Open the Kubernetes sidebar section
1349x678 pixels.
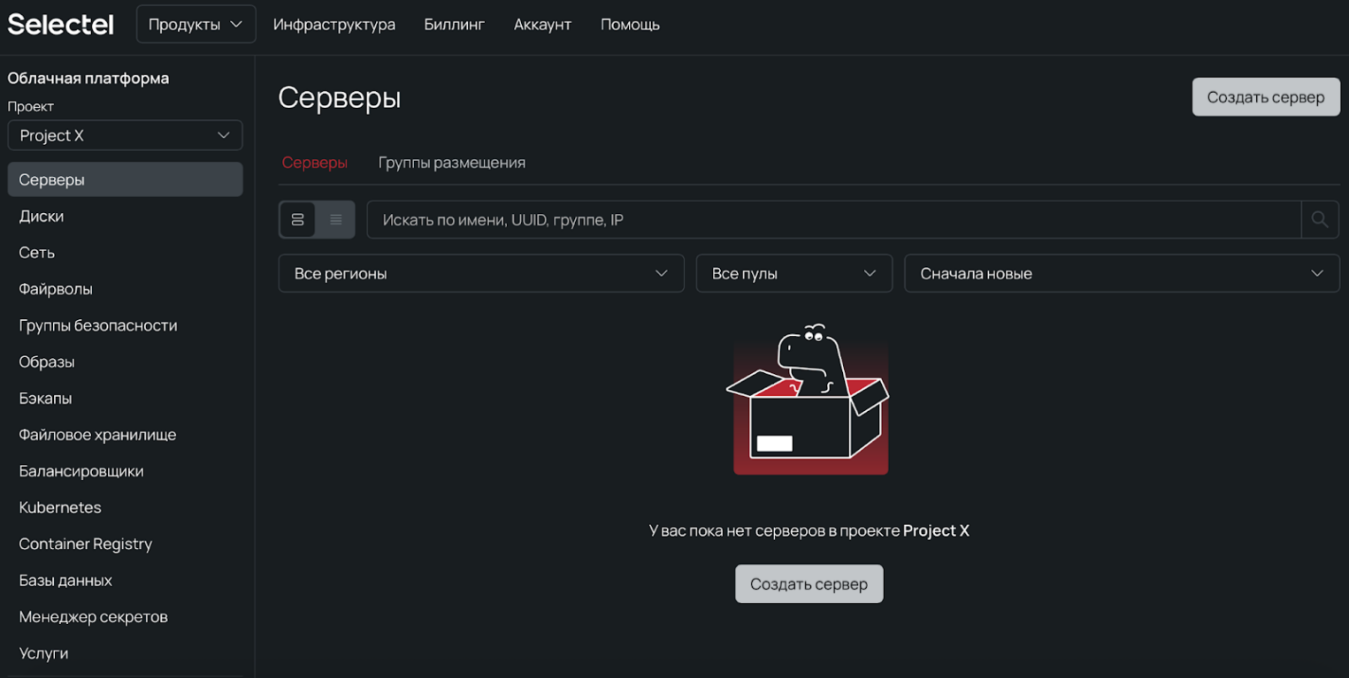[60, 507]
